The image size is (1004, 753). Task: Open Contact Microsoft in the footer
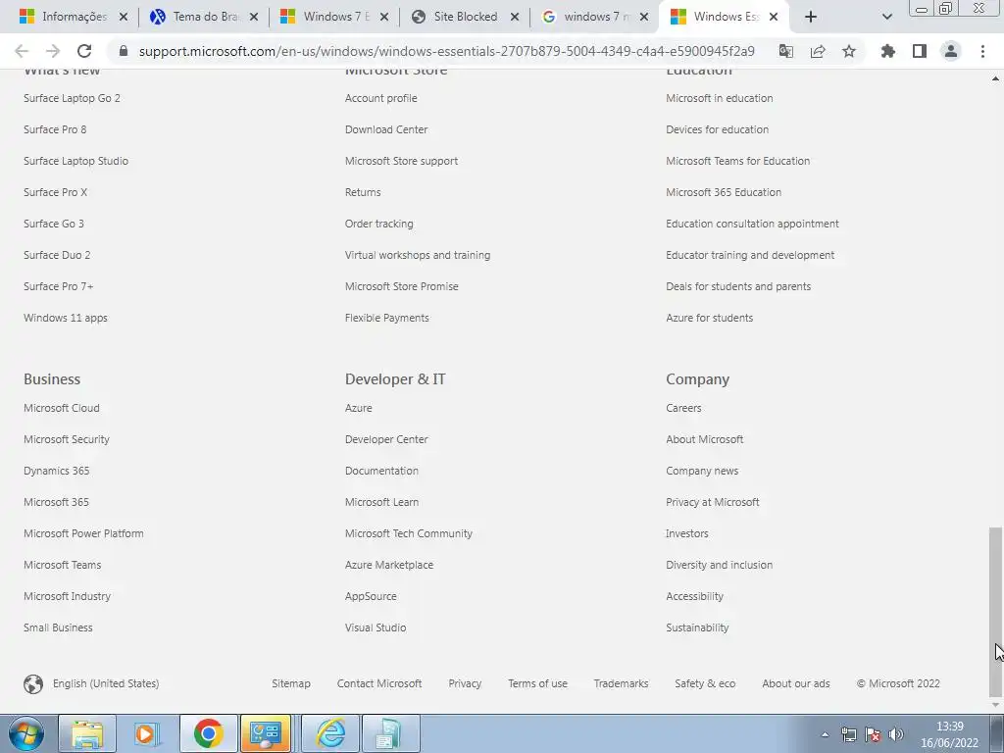tap(379, 683)
